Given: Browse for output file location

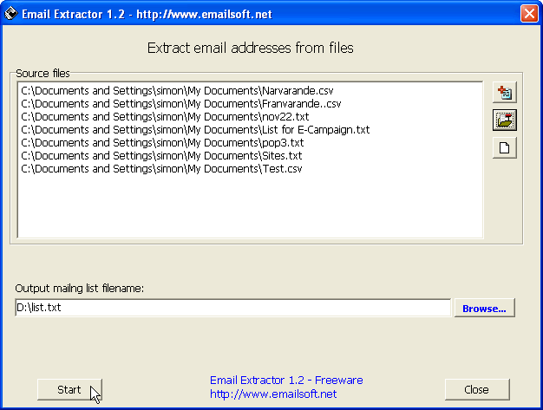Looking at the screenshot, I should click(485, 308).
